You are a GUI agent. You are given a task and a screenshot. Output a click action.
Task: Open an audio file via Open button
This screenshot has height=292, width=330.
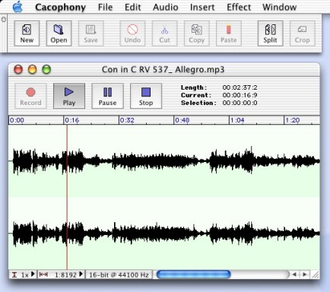pos(59,33)
